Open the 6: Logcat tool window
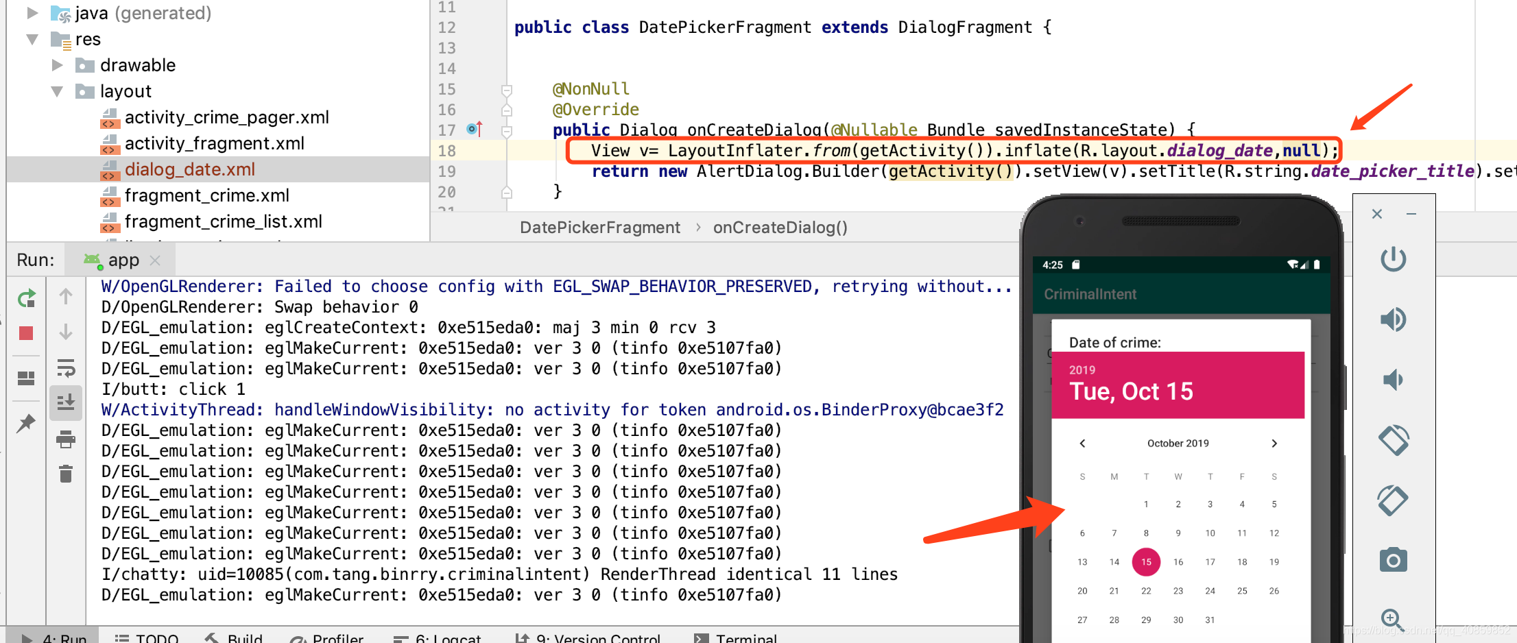This screenshot has width=1517, height=643. click(x=438, y=638)
